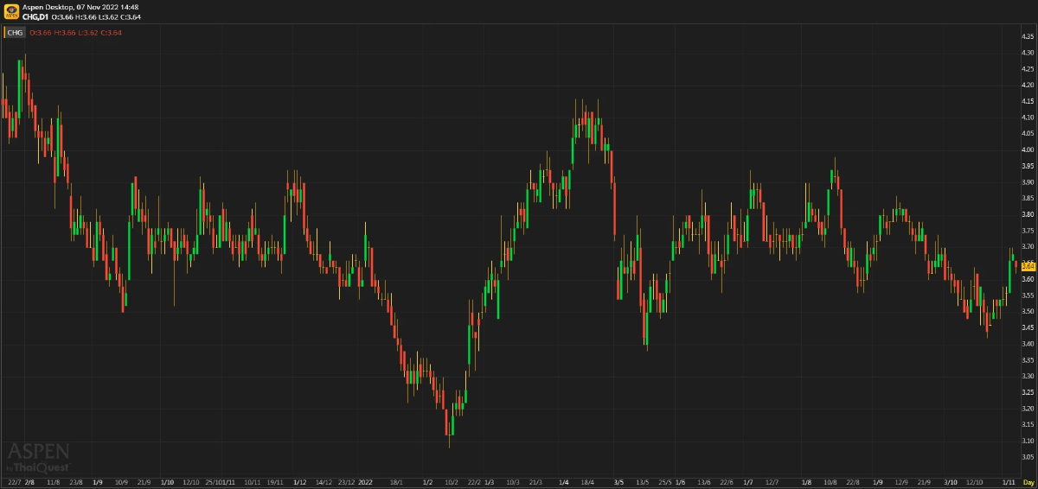Image resolution: width=1038 pixels, height=489 pixels.
Task: Click the 1/12 date marker on time axis
Action: click(299, 482)
